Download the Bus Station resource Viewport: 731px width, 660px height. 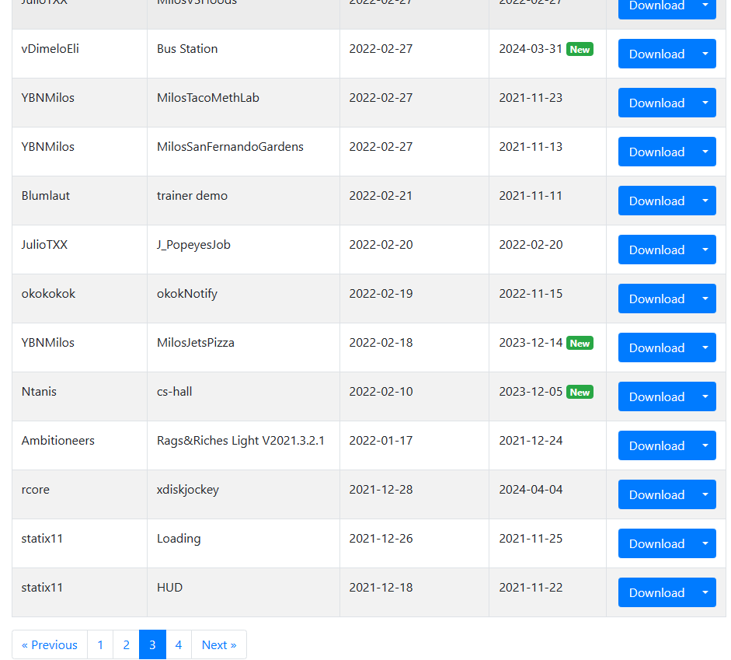(x=656, y=54)
